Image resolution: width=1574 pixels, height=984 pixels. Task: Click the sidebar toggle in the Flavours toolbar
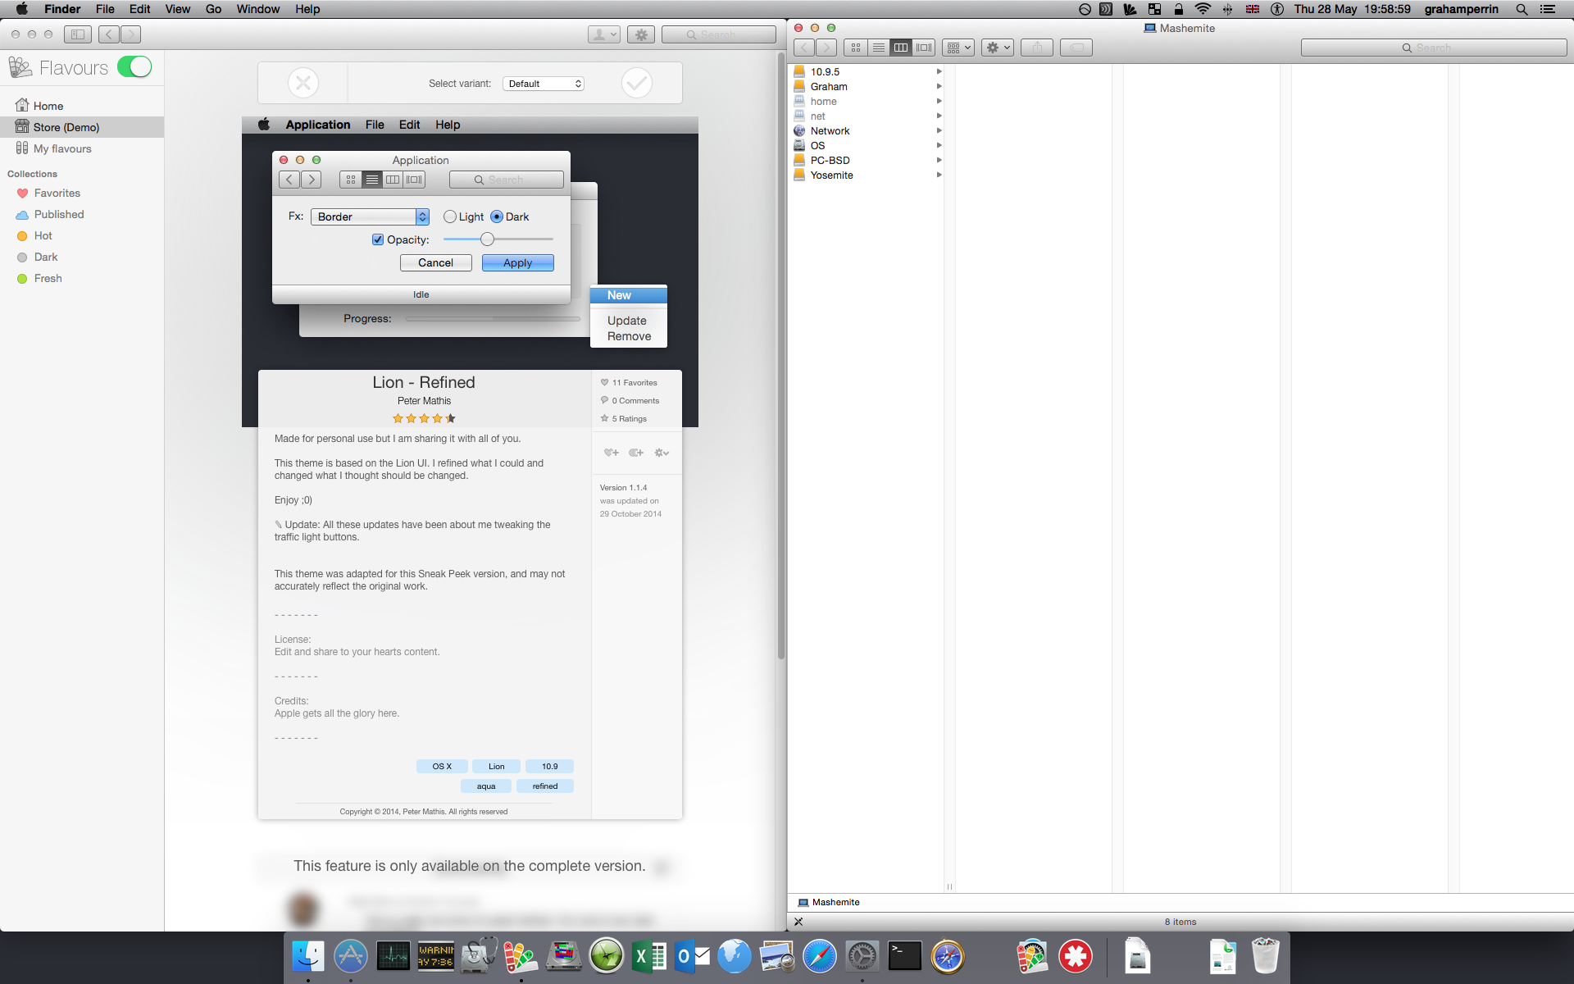coord(78,34)
